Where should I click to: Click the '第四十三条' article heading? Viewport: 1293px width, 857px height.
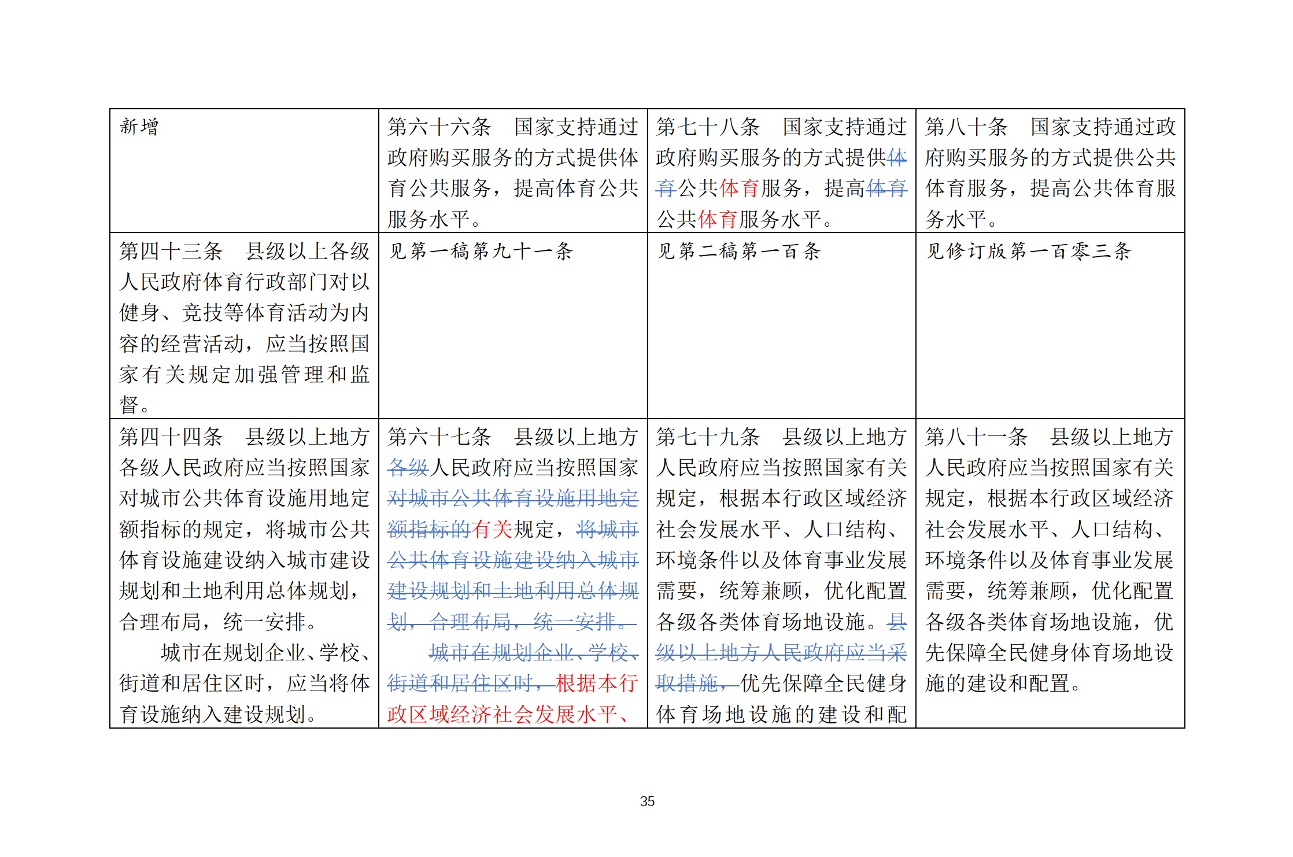(x=171, y=251)
